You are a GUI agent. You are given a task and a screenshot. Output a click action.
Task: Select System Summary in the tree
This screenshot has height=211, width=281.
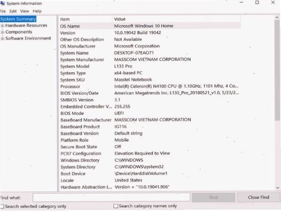pyautogui.click(x=18, y=19)
